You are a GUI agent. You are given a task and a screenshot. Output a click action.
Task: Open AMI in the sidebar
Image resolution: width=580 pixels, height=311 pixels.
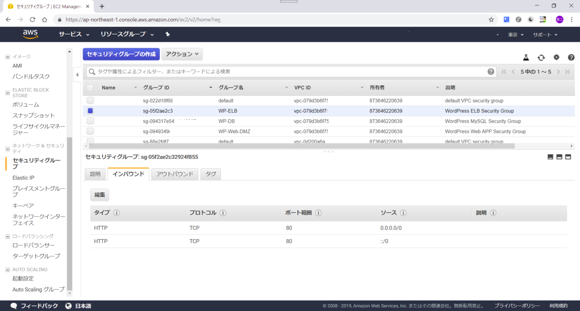tap(17, 66)
